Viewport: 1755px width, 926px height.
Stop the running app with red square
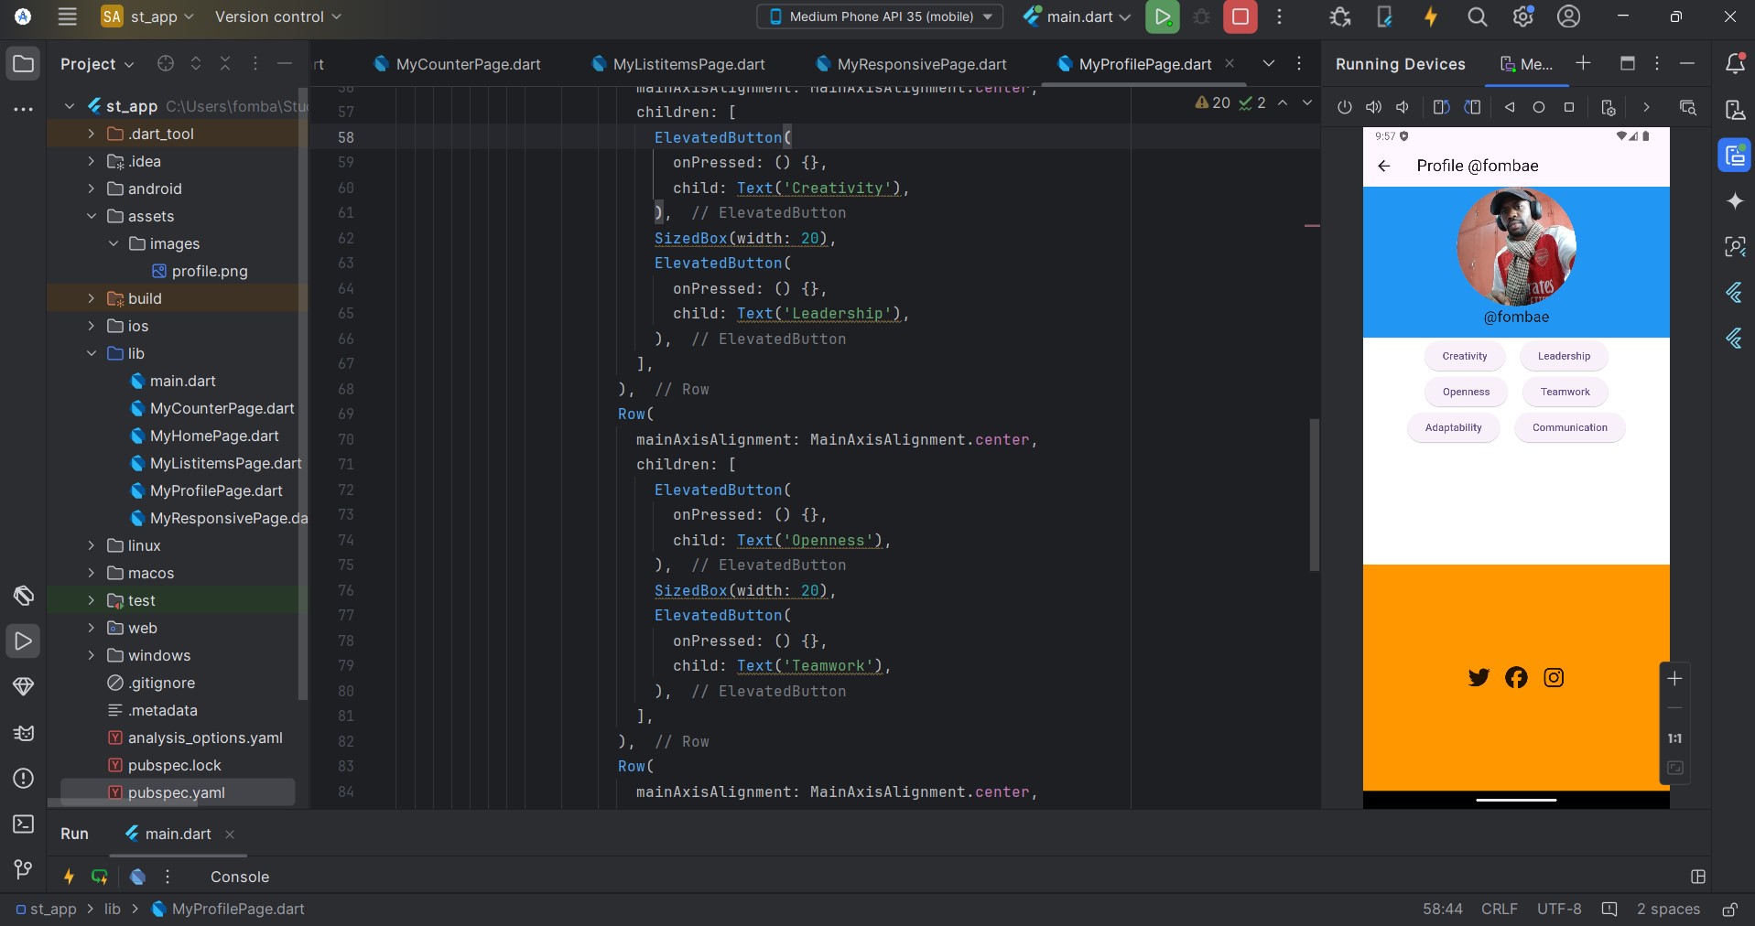click(x=1240, y=17)
